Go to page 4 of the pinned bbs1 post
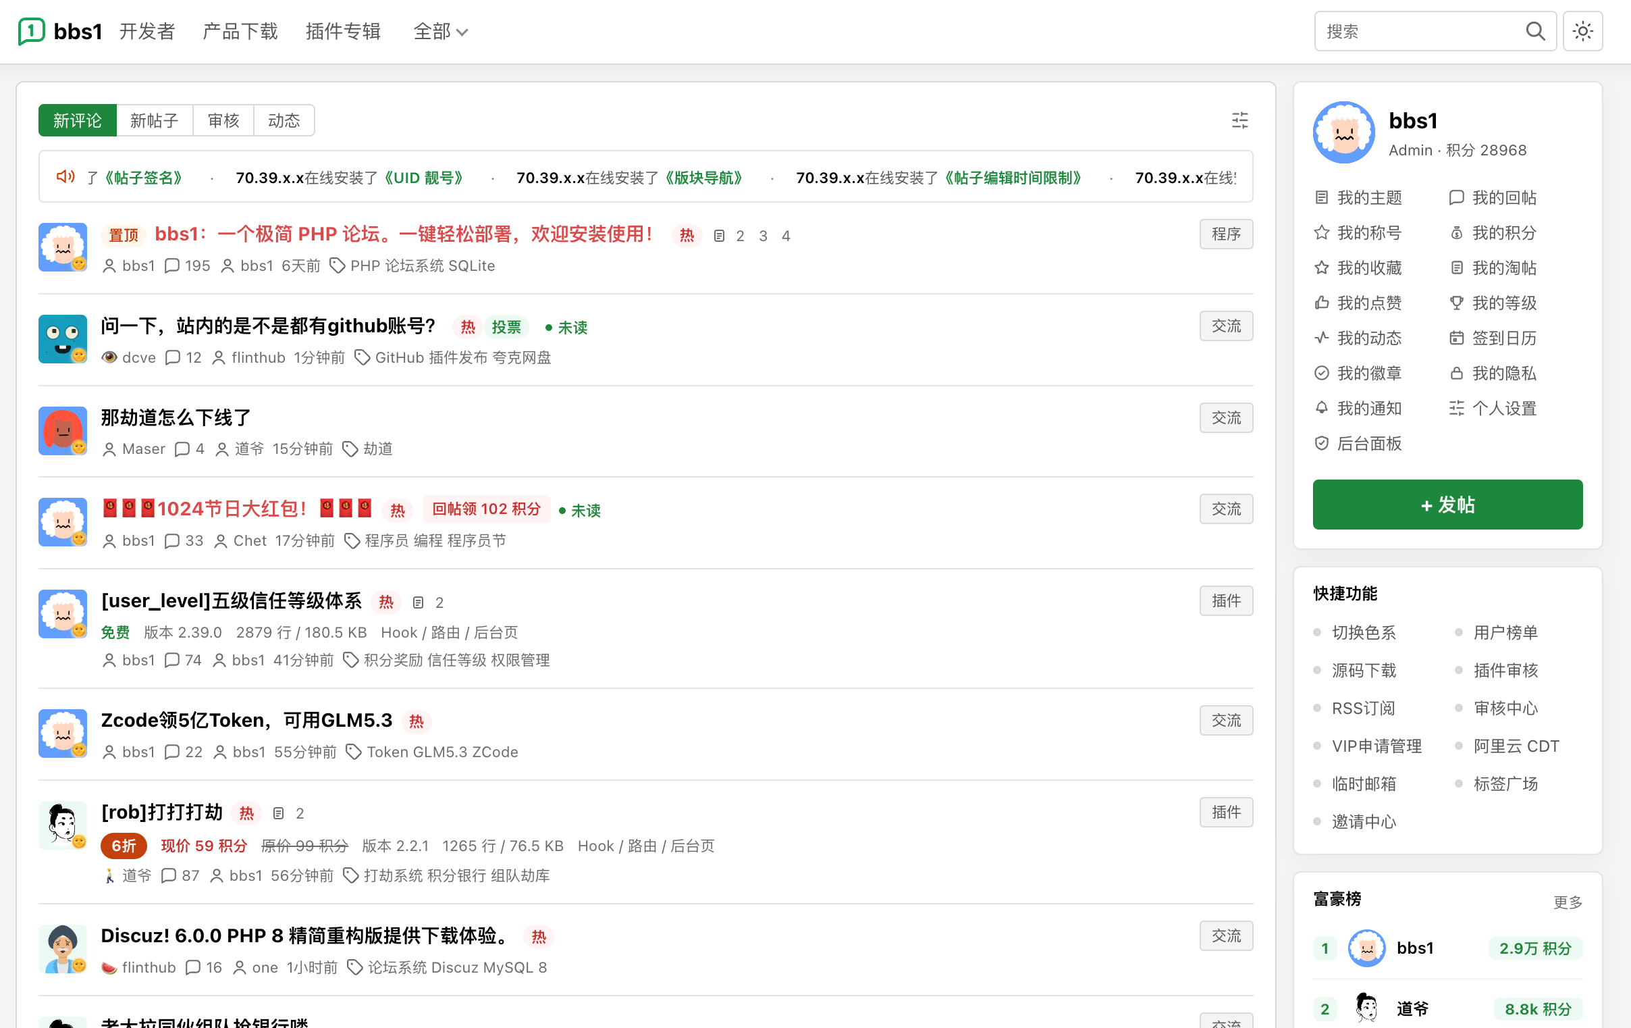Screen dimensions: 1631x1028 coord(786,236)
